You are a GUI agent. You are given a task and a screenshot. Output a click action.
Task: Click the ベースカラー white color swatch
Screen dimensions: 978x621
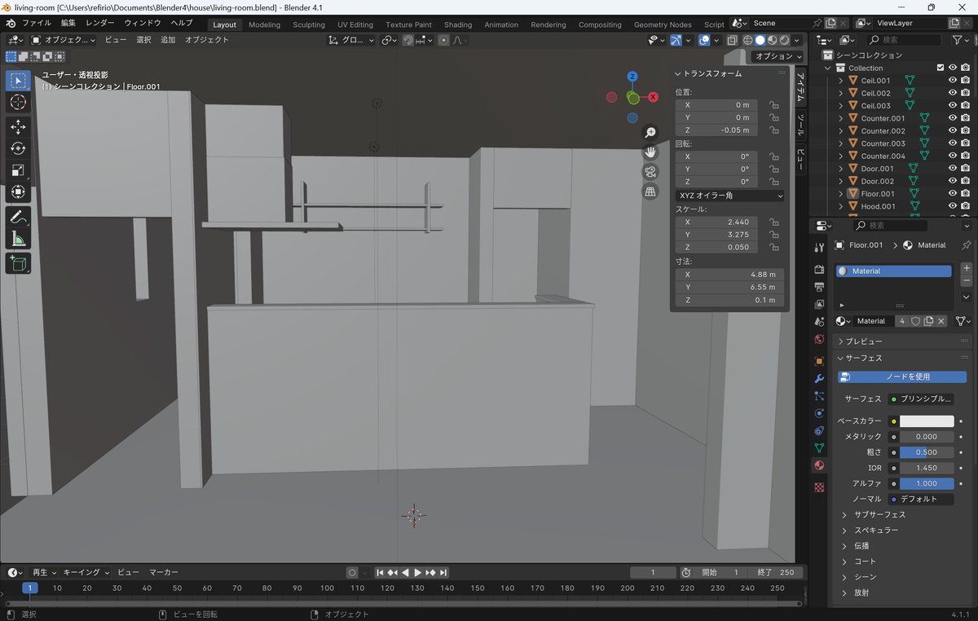tap(927, 421)
